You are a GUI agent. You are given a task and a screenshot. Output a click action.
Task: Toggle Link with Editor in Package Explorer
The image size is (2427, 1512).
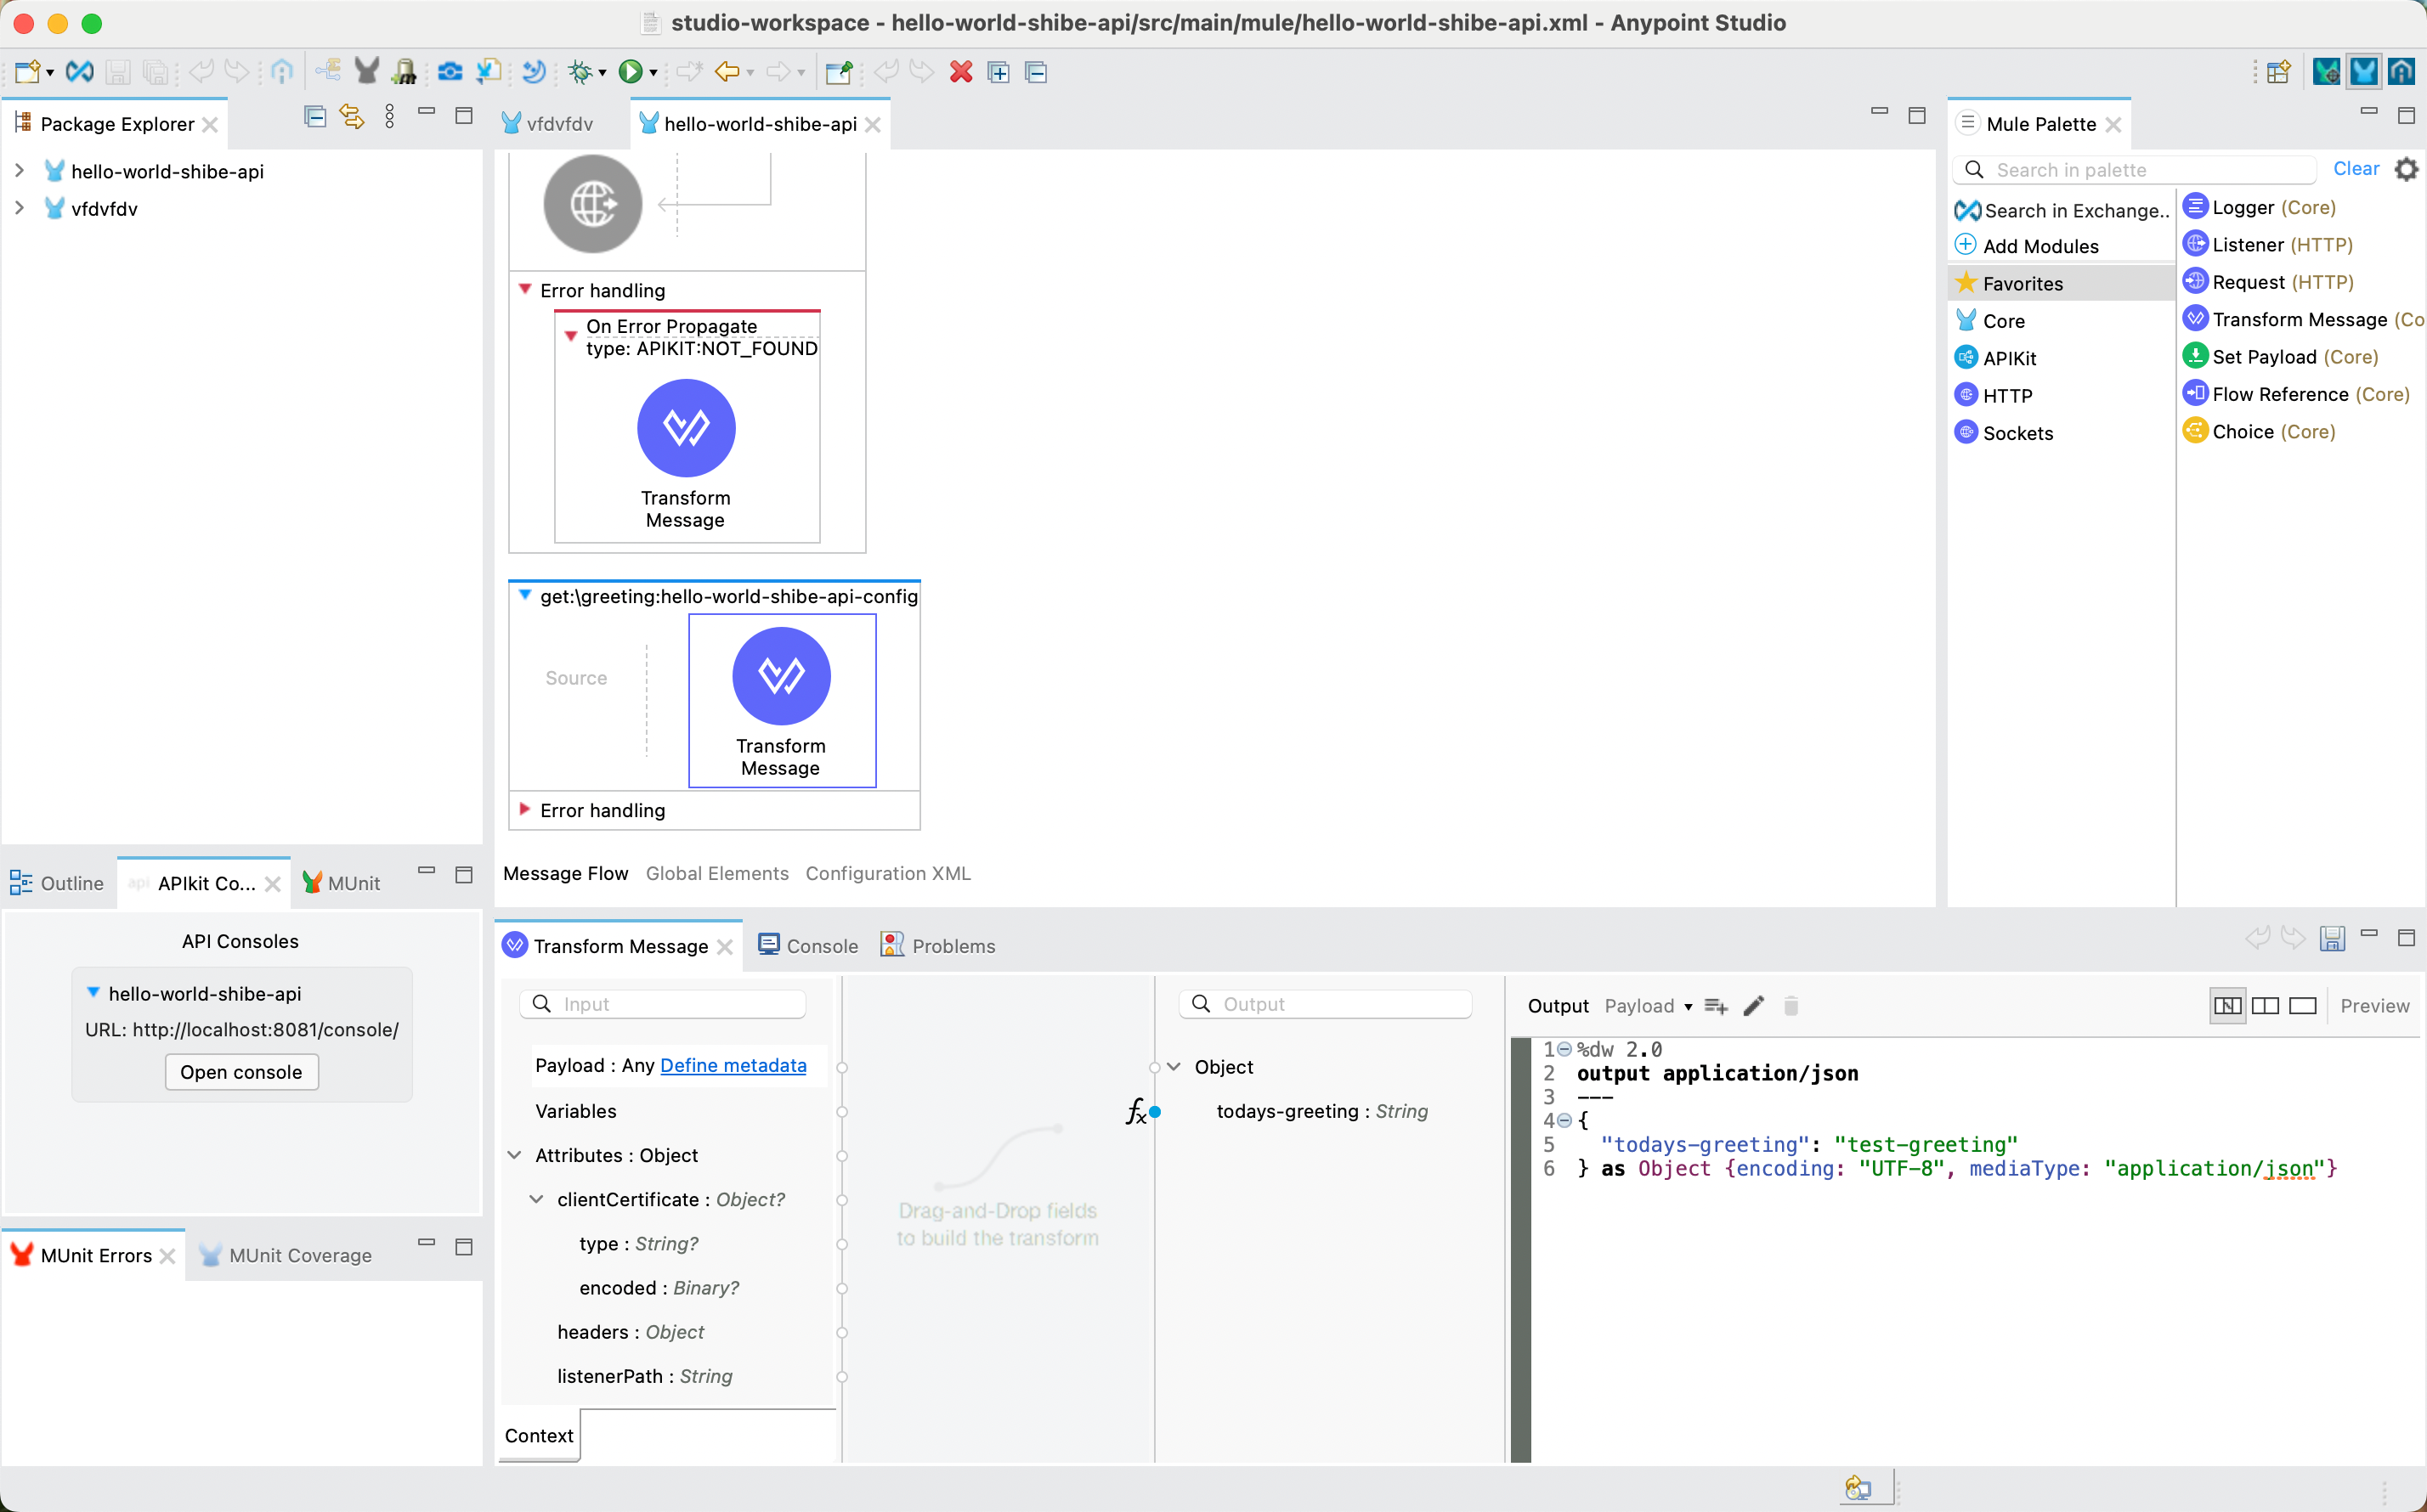(351, 117)
